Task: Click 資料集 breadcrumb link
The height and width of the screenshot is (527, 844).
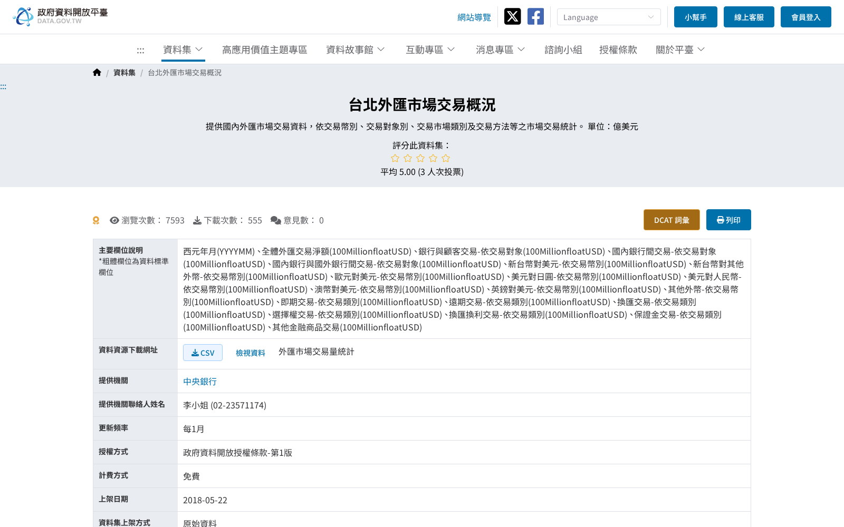Action: 124,73
